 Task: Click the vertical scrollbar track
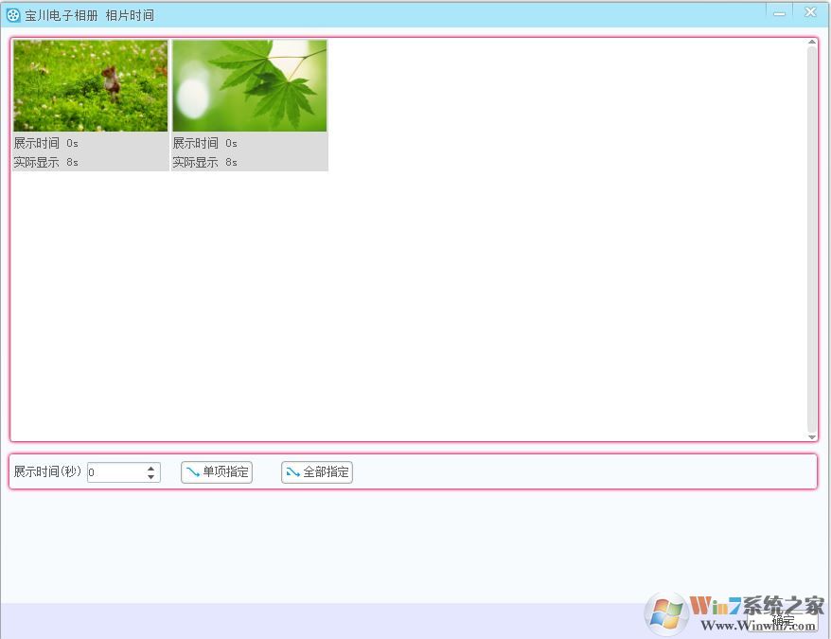coord(810,237)
